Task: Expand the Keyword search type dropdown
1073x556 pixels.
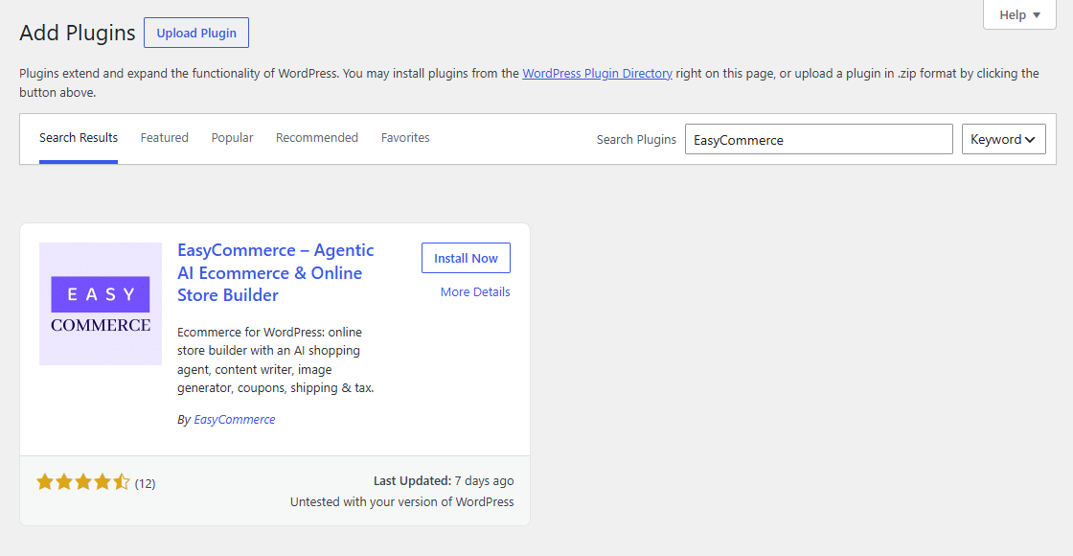Action: click(x=1003, y=139)
